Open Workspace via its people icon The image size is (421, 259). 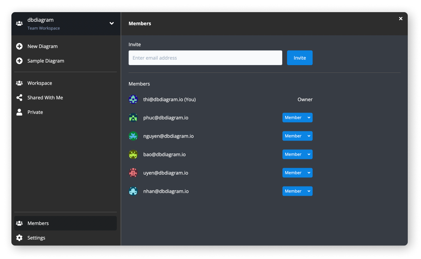[19, 83]
